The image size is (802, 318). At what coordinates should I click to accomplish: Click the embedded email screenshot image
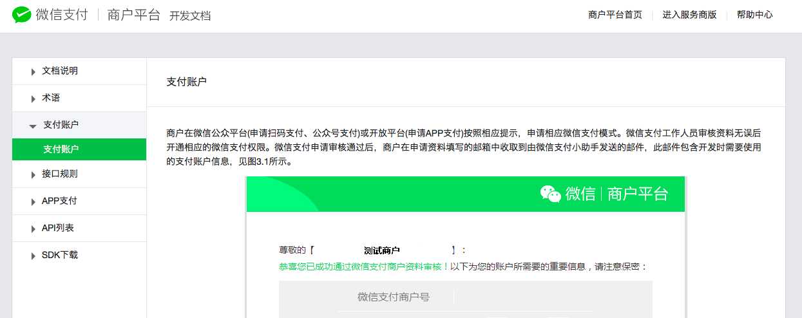(x=466, y=247)
